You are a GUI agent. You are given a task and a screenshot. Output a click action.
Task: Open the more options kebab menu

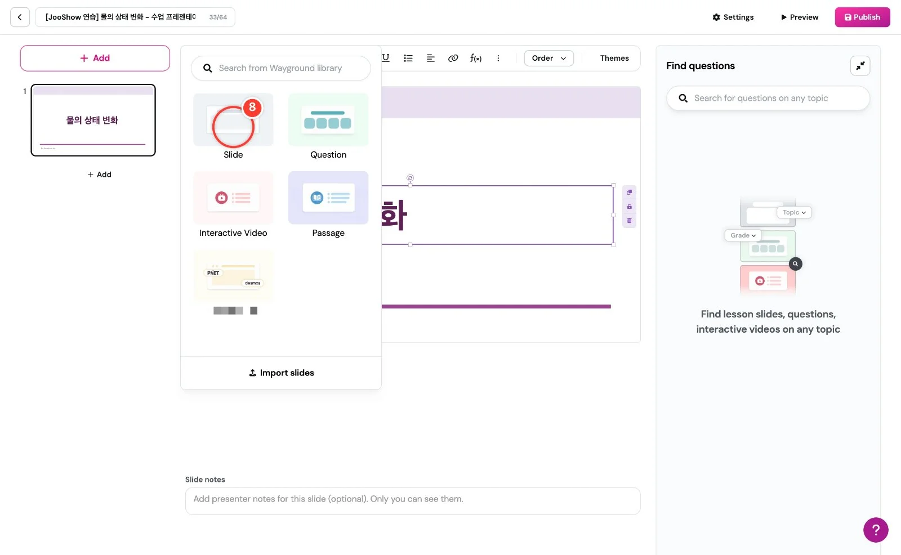(x=498, y=58)
